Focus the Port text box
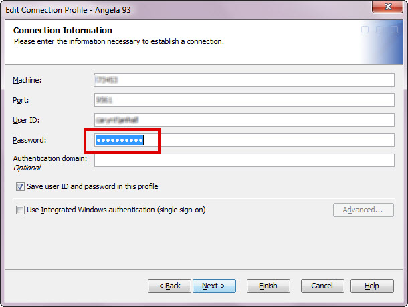408x307 pixels. tap(244, 100)
